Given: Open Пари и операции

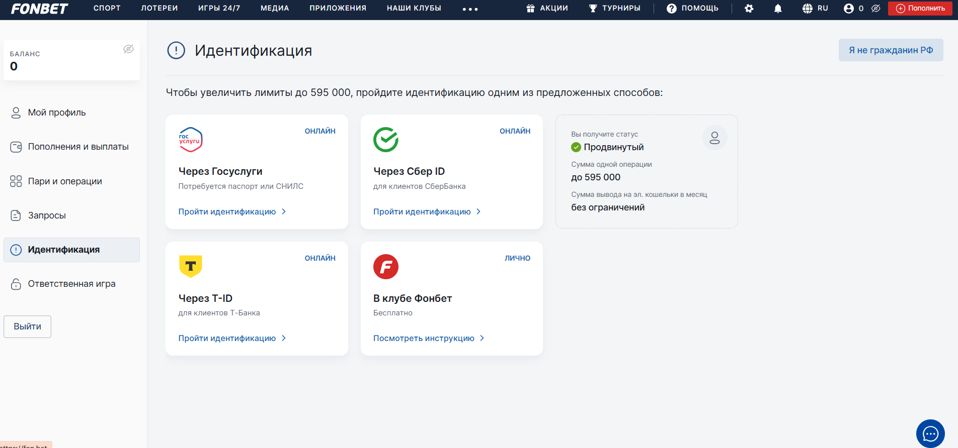Looking at the screenshot, I should click(x=65, y=181).
